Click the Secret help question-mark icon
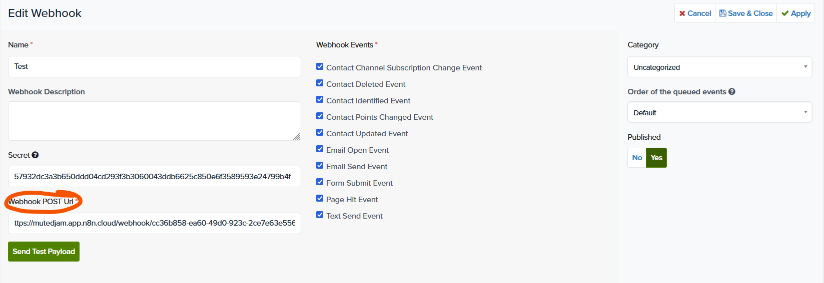The image size is (824, 283). pos(35,155)
